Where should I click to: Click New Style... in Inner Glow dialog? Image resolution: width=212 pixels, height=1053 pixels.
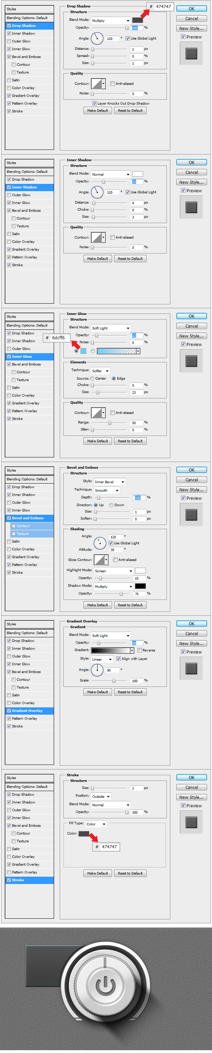click(192, 336)
